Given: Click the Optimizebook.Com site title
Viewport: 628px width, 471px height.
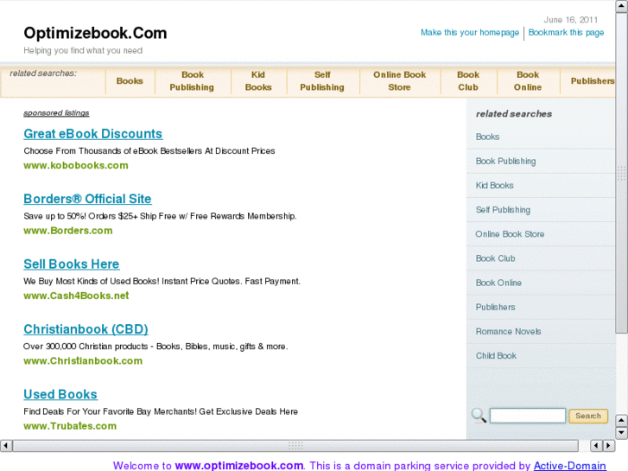Looking at the screenshot, I should pos(95,33).
